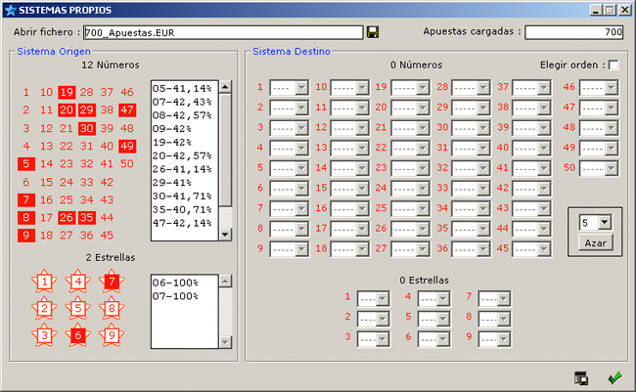Toggle highlighted number 47 in Sistema Origen
636x392 pixels.
pos(127,109)
